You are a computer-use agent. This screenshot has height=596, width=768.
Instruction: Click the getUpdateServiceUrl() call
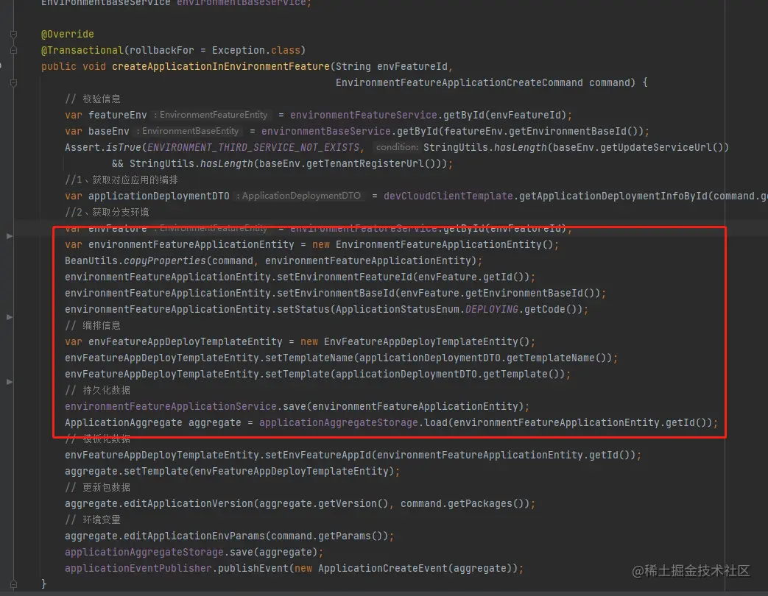click(x=661, y=147)
